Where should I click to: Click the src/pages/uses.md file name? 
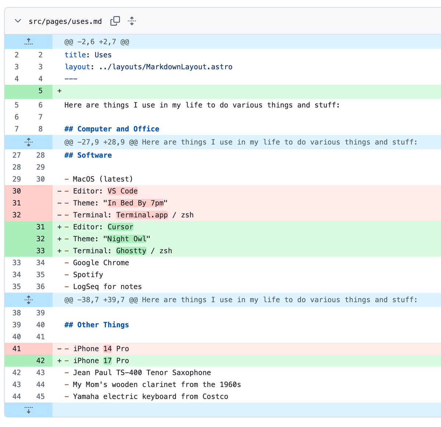coord(65,21)
